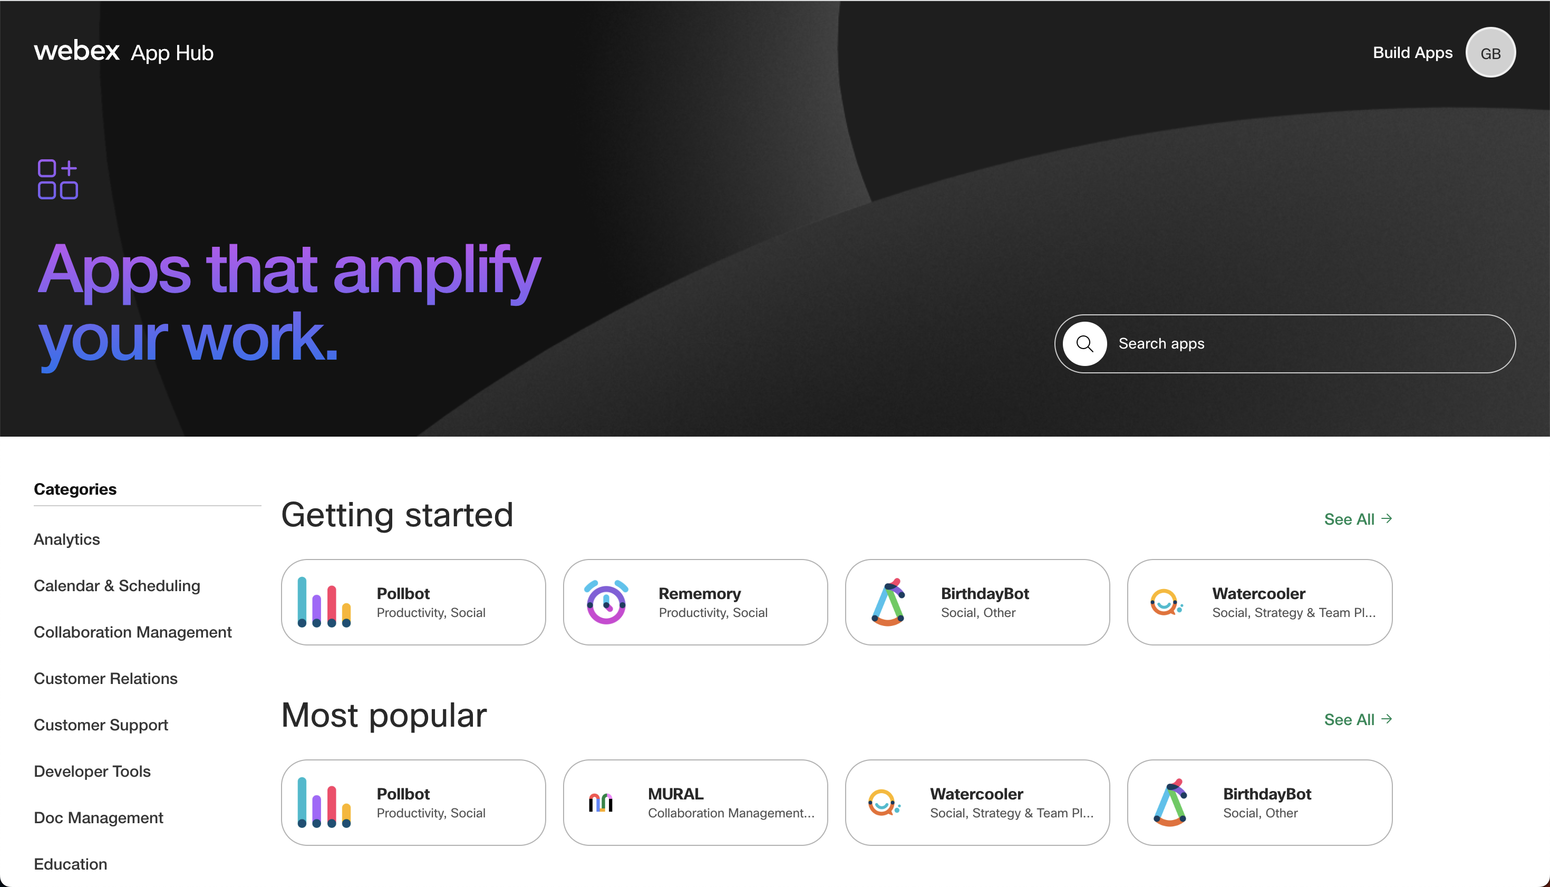This screenshot has width=1550, height=887.
Task: Click the user profile avatar icon
Action: (1493, 51)
